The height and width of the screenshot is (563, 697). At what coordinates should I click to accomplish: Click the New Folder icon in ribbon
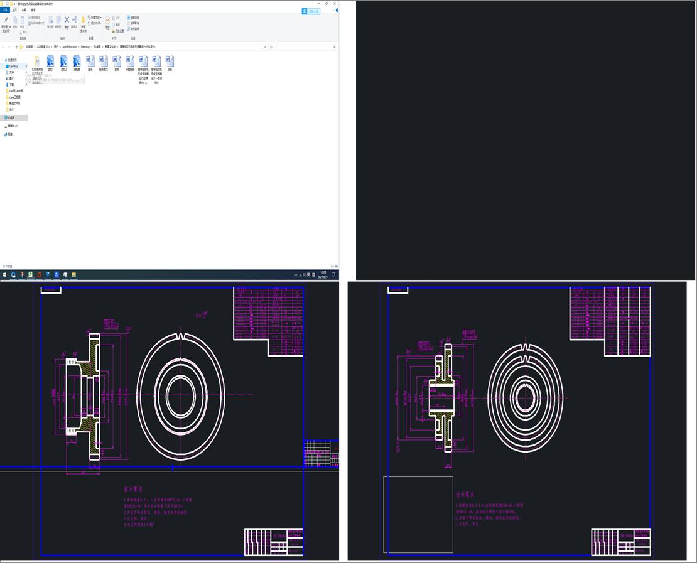(x=83, y=21)
